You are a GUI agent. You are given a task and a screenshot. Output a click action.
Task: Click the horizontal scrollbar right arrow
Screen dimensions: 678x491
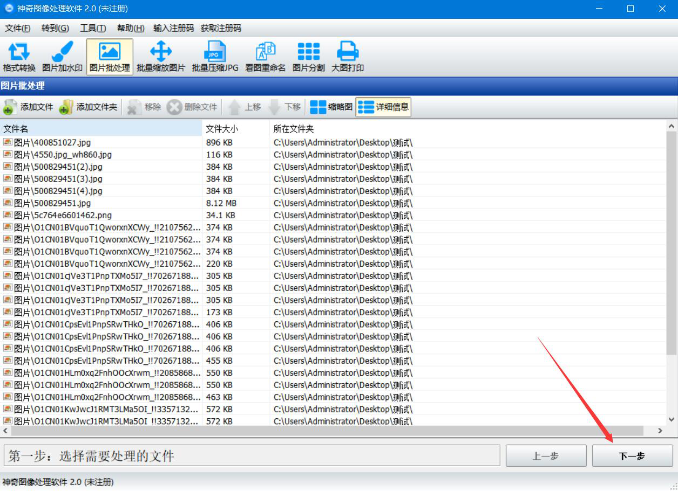click(660, 431)
